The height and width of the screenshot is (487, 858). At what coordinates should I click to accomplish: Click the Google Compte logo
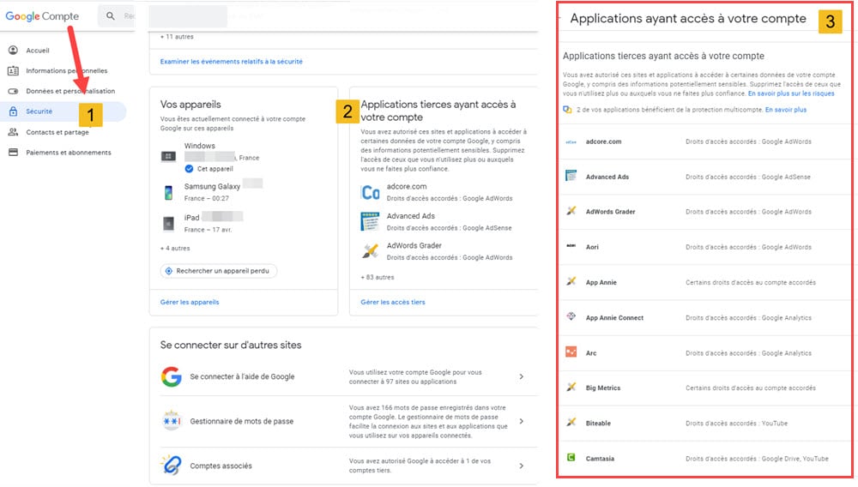(x=42, y=16)
